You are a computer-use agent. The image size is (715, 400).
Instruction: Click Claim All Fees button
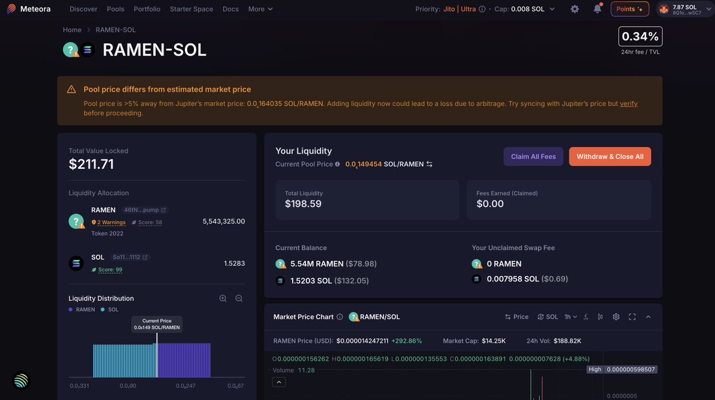(533, 156)
